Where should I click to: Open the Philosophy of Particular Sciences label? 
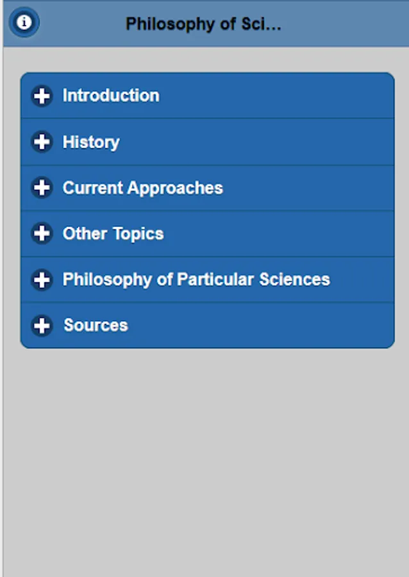pyautogui.click(x=196, y=280)
